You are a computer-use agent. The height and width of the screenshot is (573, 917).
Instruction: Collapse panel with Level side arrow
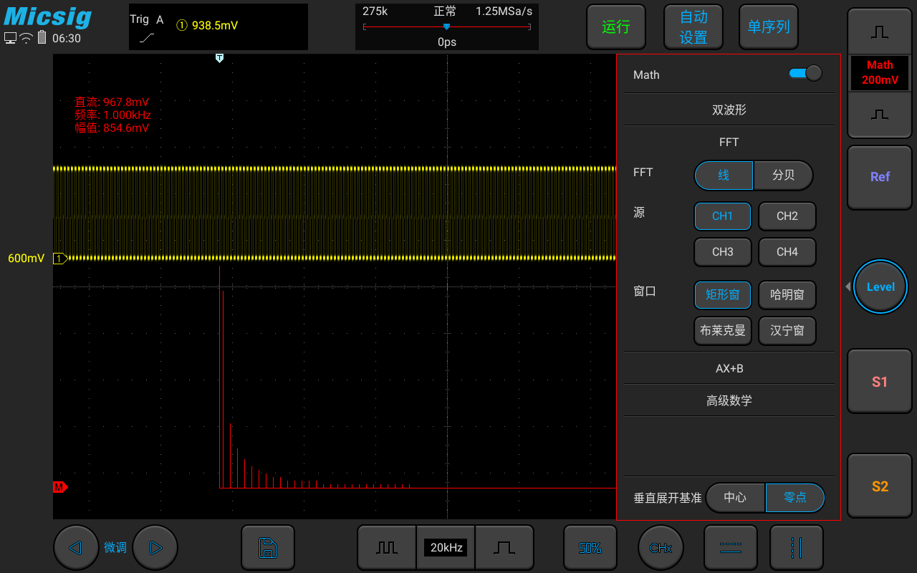[x=848, y=286]
